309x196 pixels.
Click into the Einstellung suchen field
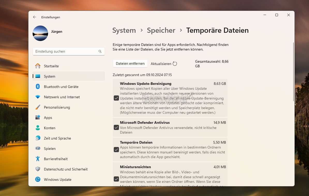69,51
